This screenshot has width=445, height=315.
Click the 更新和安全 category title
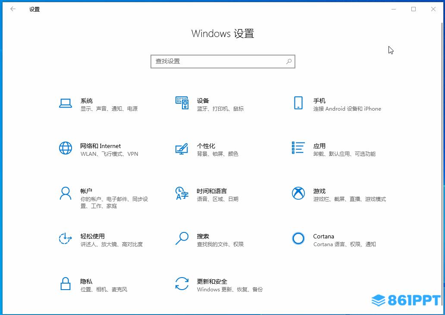[x=212, y=281]
